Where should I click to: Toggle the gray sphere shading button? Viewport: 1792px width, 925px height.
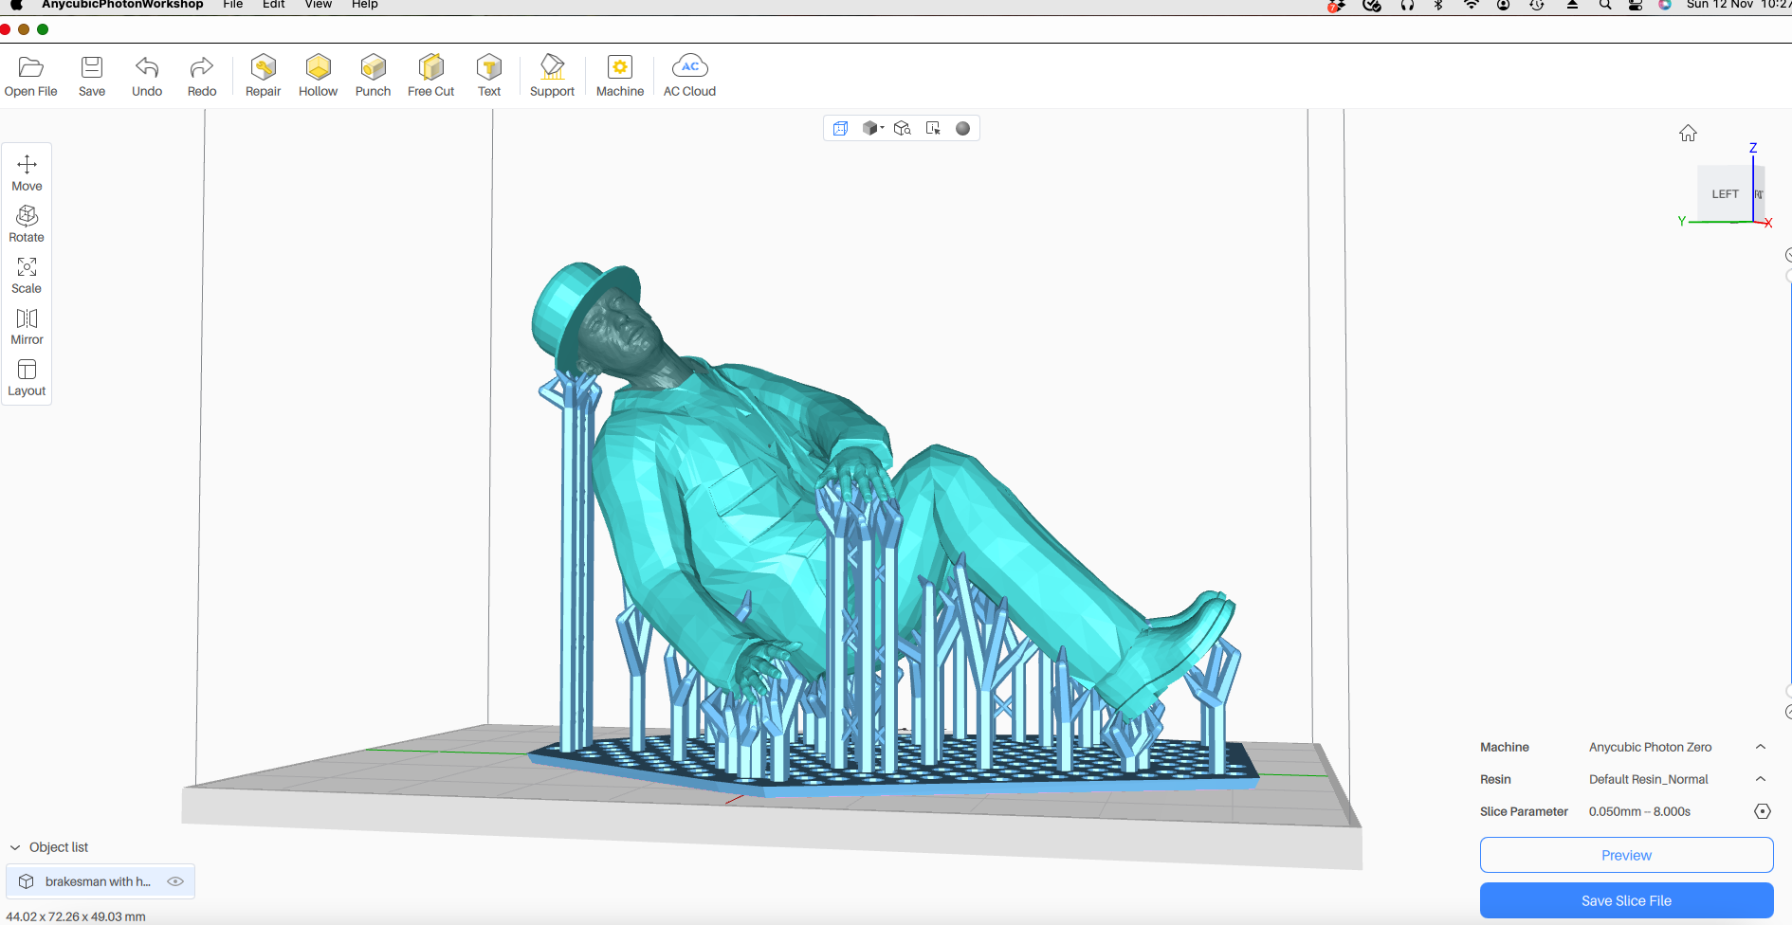click(x=962, y=129)
